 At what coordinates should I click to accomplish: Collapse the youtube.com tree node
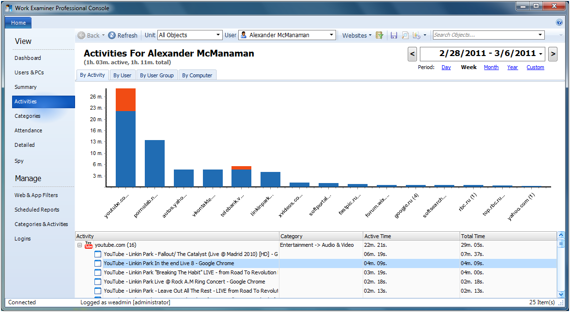pos(79,245)
